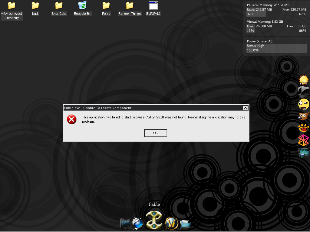Image resolution: width=310 pixels, height=232 pixels.
Task: Launch GIMP from the right sidebar
Action: click(x=303, y=116)
